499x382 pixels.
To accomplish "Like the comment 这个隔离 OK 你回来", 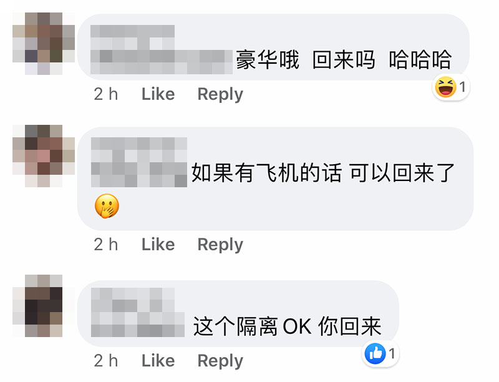I will pos(158,361).
